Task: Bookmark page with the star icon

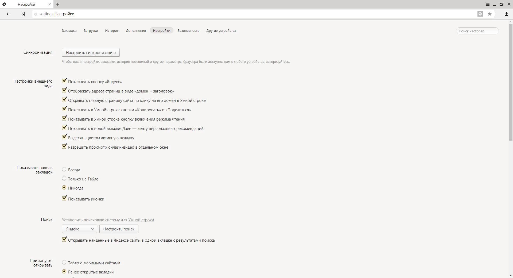Action: click(x=489, y=14)
